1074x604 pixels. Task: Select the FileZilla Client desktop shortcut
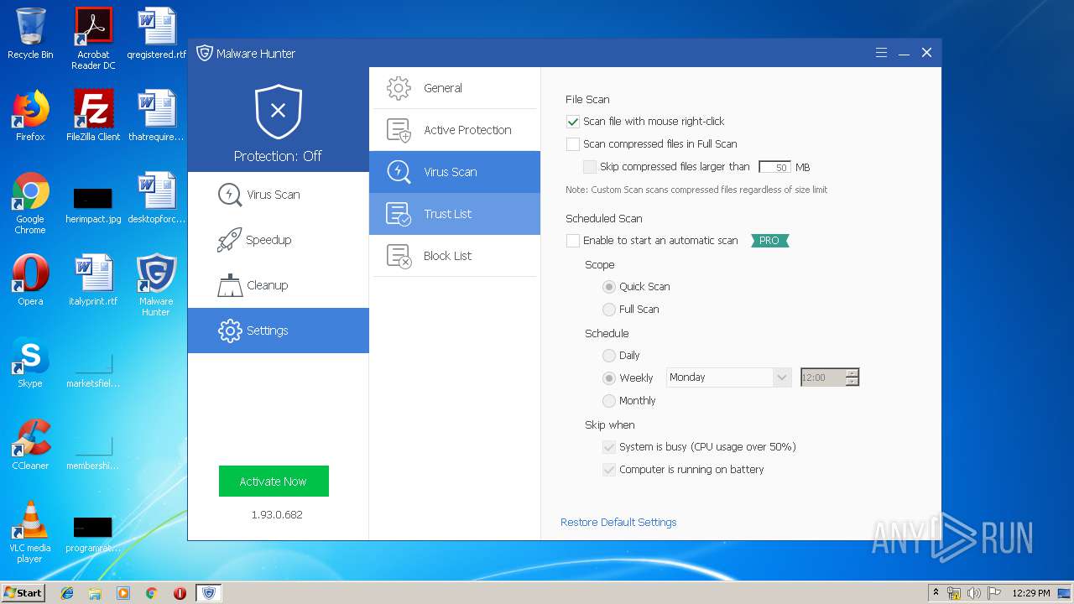(93, 116)
